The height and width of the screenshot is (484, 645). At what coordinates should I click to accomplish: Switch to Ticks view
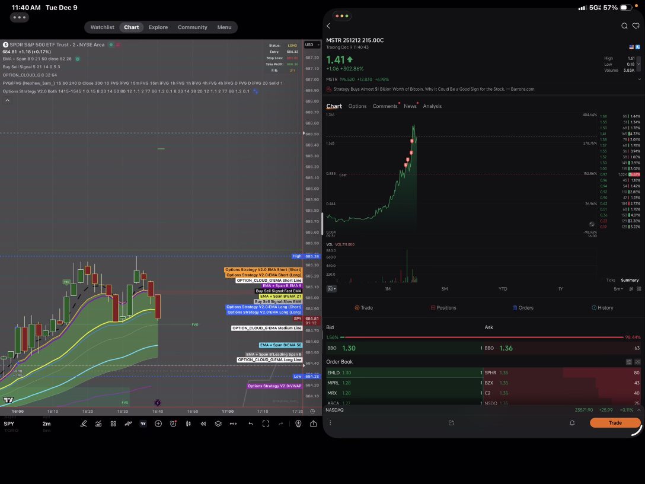tap(611, 281)
